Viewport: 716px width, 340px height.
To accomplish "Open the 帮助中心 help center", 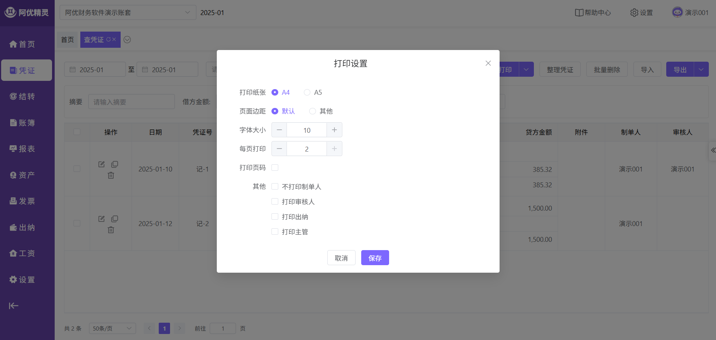I will 593,13.
